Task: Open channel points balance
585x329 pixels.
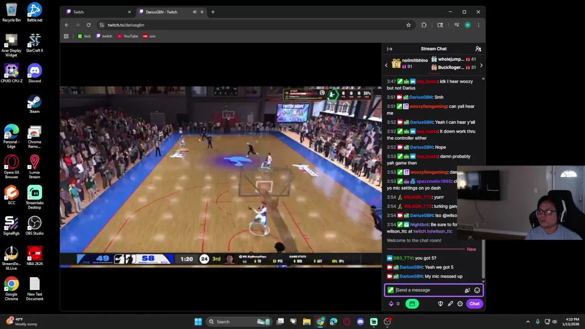Action: 394,304
